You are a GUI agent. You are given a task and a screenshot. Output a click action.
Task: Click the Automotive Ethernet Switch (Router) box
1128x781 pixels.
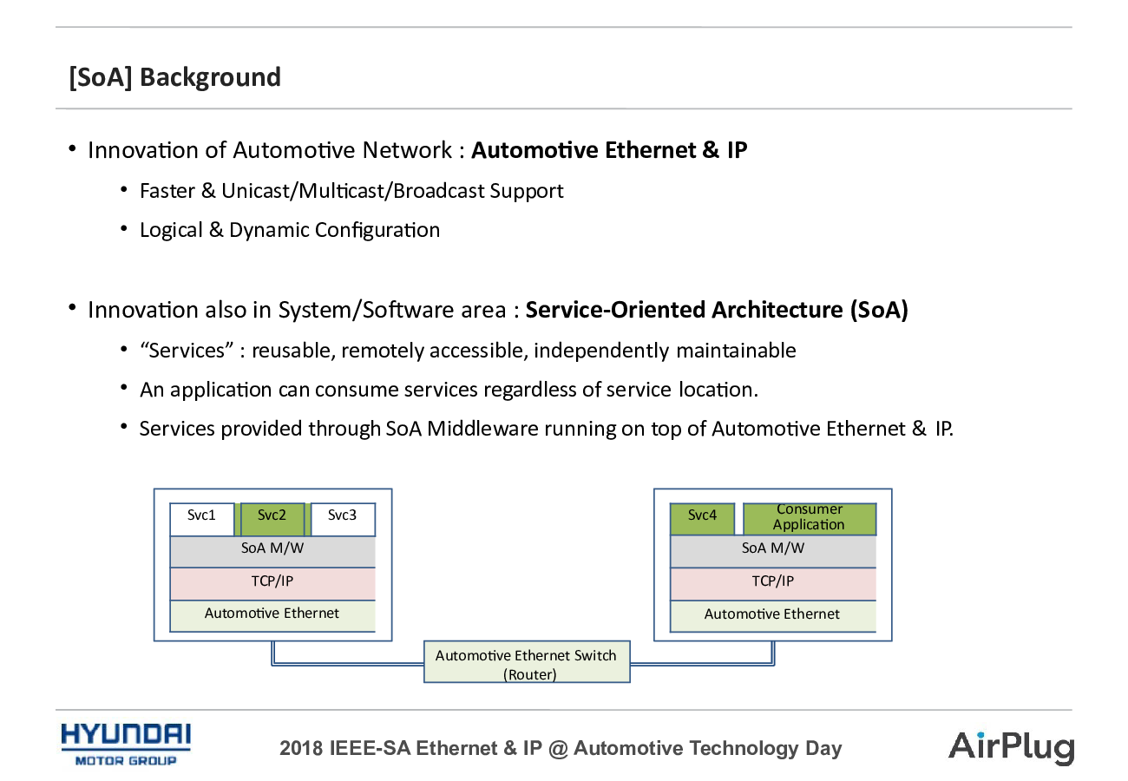coord(527,662)
